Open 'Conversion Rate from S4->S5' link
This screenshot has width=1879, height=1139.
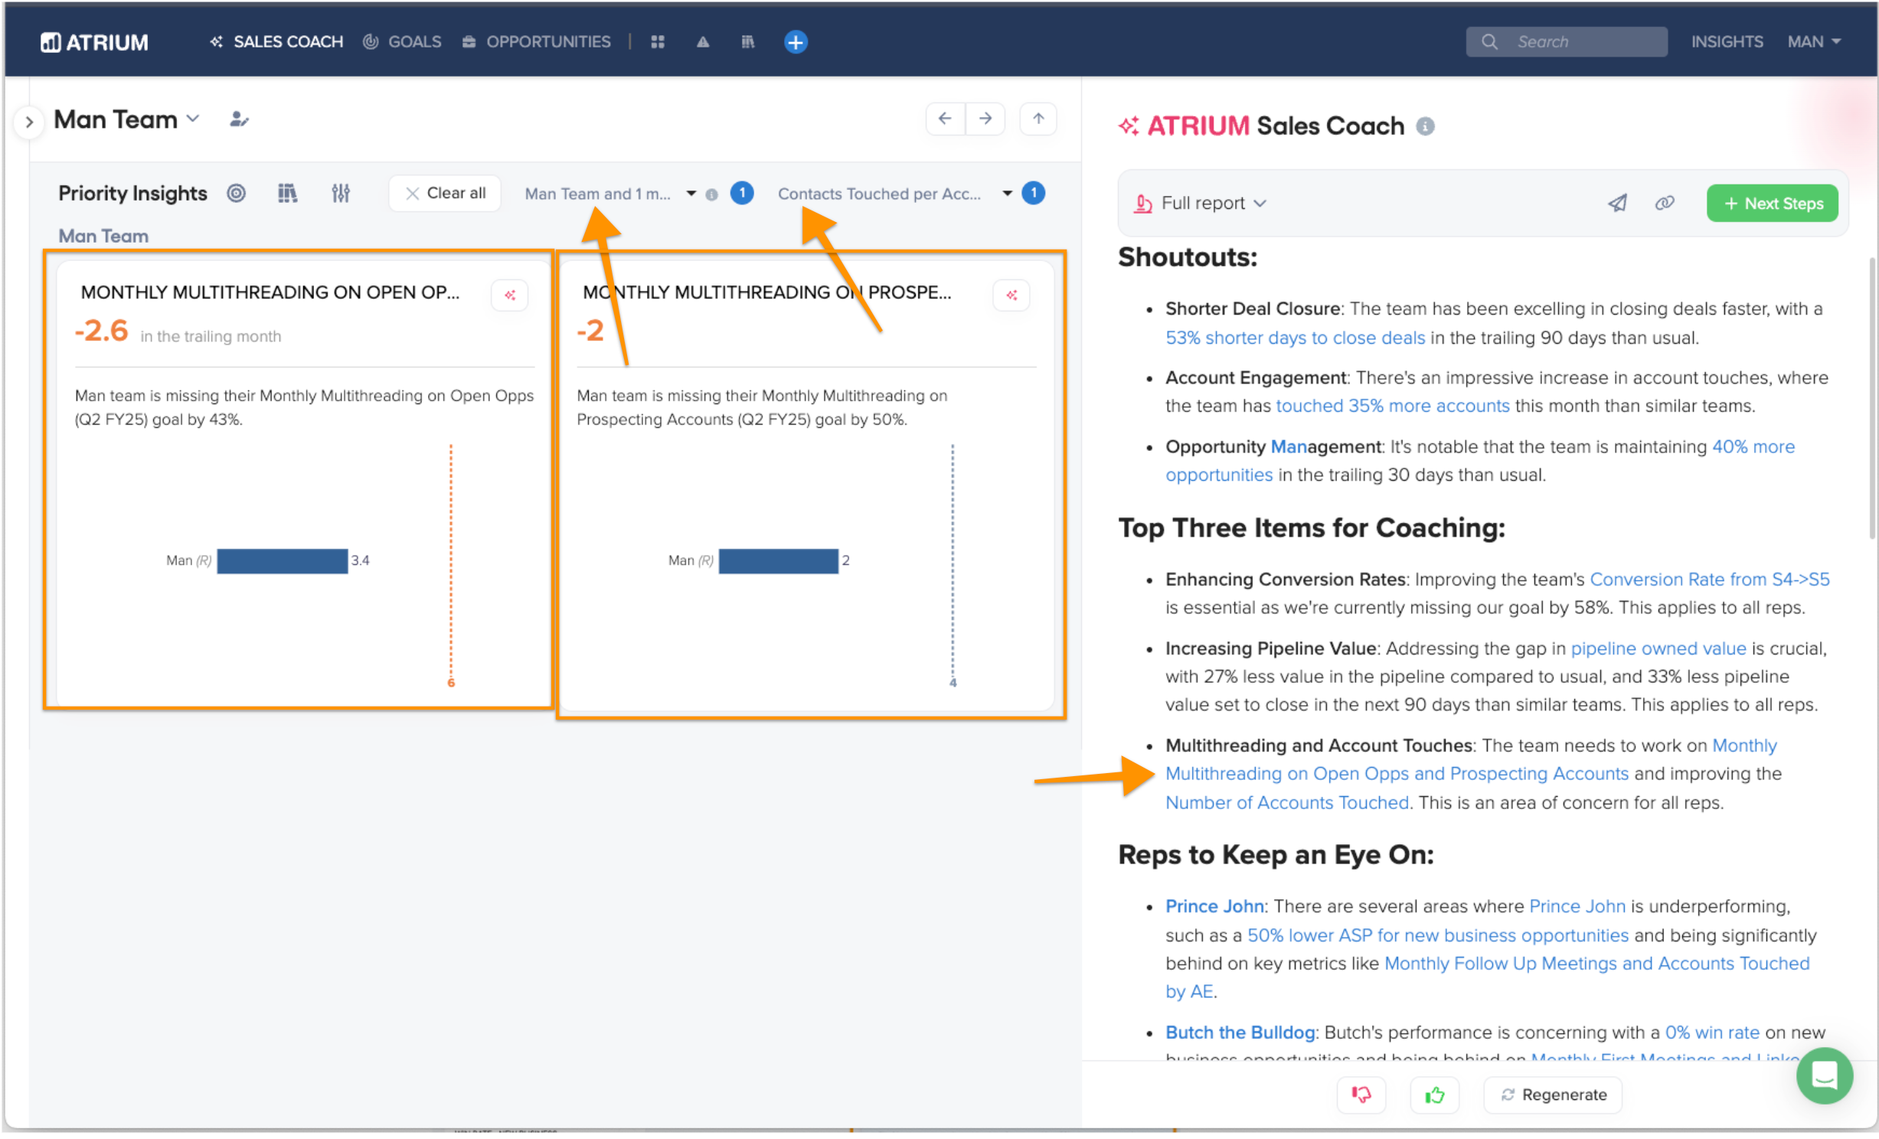pos(1709,579)
